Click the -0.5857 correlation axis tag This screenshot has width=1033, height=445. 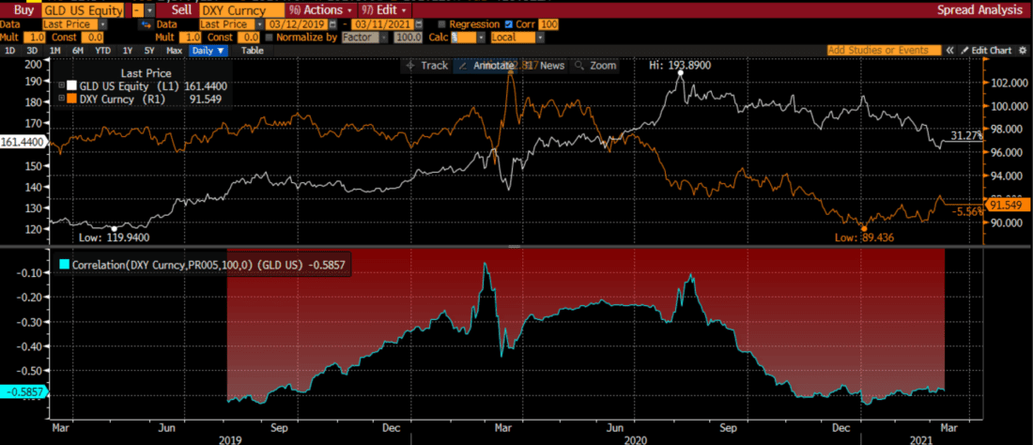pos(23,391)
